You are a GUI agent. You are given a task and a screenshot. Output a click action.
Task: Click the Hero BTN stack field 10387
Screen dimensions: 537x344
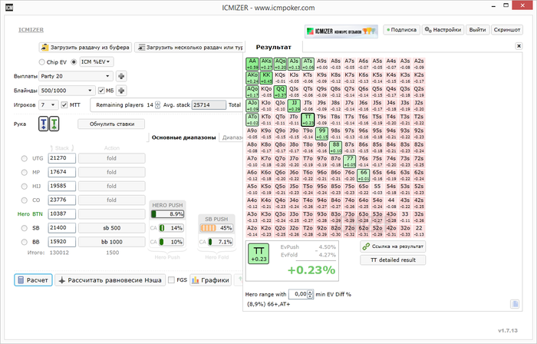(61, 213)
